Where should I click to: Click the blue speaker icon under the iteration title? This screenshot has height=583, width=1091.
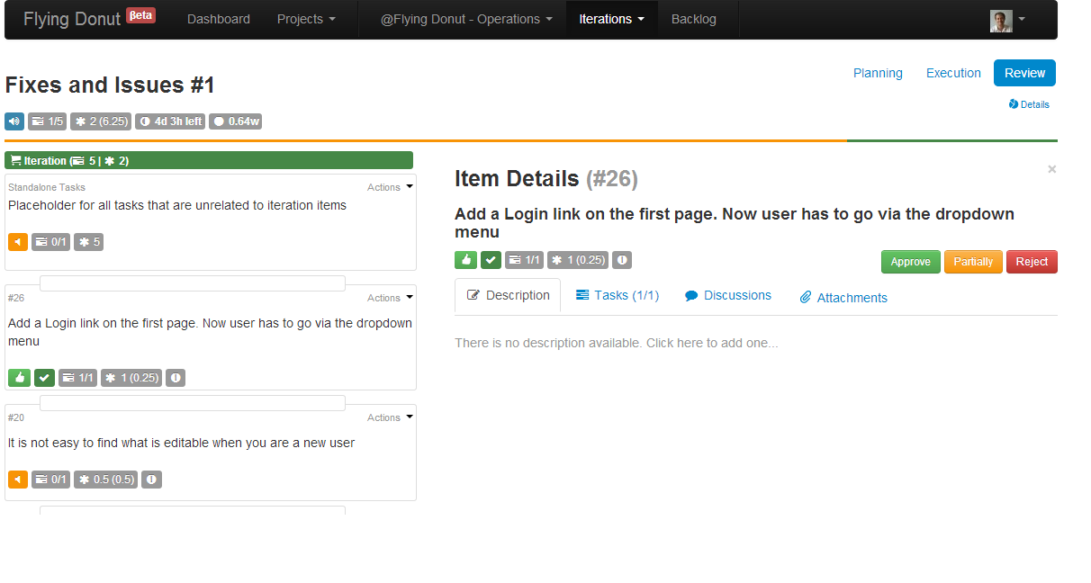coord(14,121)
